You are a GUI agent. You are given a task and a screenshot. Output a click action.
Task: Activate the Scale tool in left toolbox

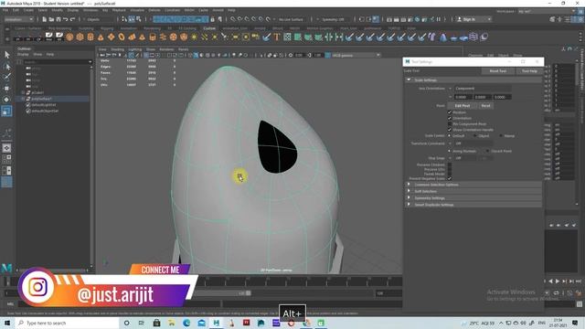point(6,111)
